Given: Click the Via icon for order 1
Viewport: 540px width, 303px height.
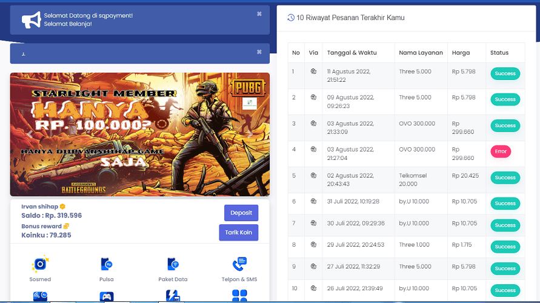Looking at the screenshot, I should click(313, 72).
